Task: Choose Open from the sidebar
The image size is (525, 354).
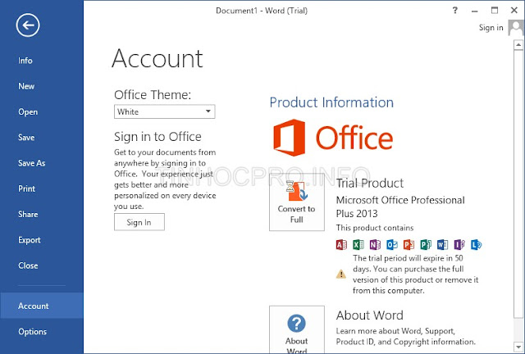Action: 28,111
